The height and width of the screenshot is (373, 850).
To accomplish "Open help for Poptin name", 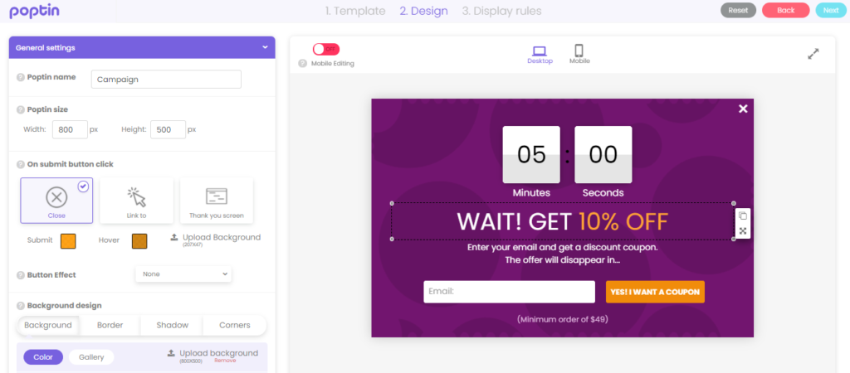I will [x=21, y=77].
